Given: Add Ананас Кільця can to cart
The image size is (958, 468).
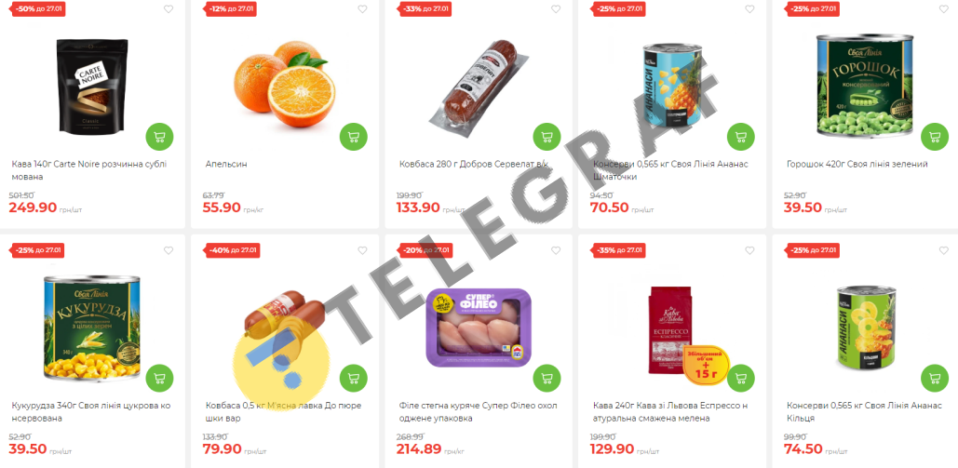Looking at the screenshot, I should 934,378.
